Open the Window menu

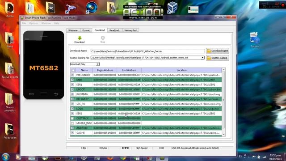(46, 23)
